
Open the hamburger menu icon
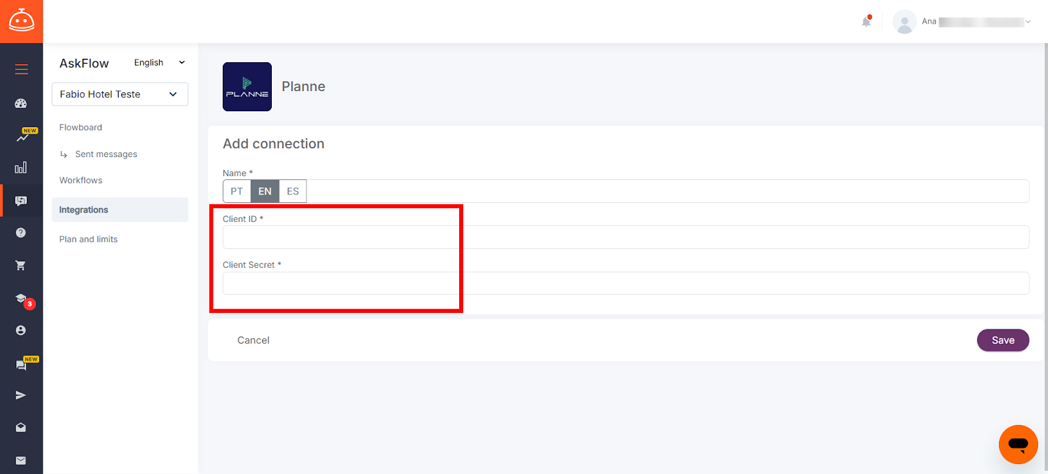click(22, 69)
